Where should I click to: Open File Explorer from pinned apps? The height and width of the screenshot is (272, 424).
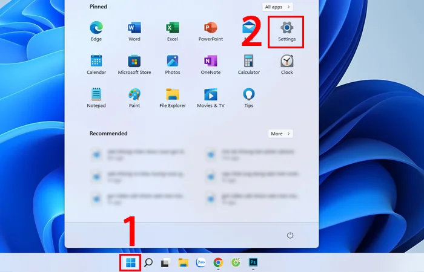pos(173,95)
